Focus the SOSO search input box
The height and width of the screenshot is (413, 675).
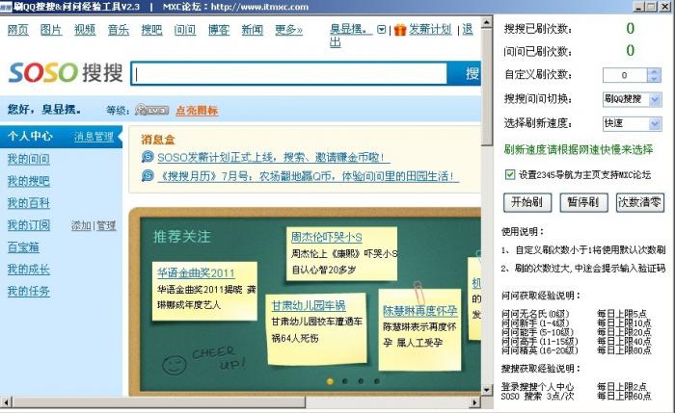pyautogui.click(x=289, y=73)
